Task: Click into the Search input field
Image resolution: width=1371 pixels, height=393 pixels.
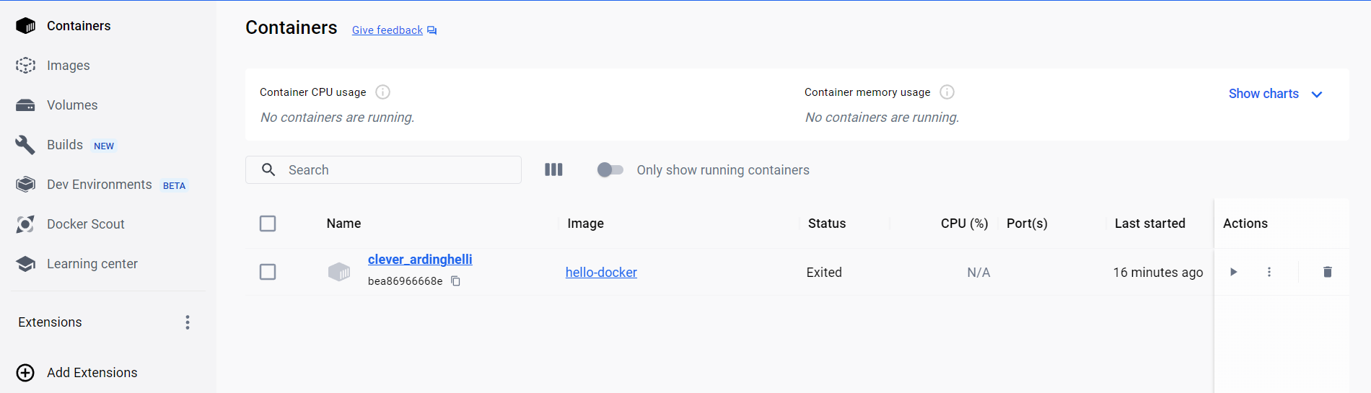Action: pos(383,169)
